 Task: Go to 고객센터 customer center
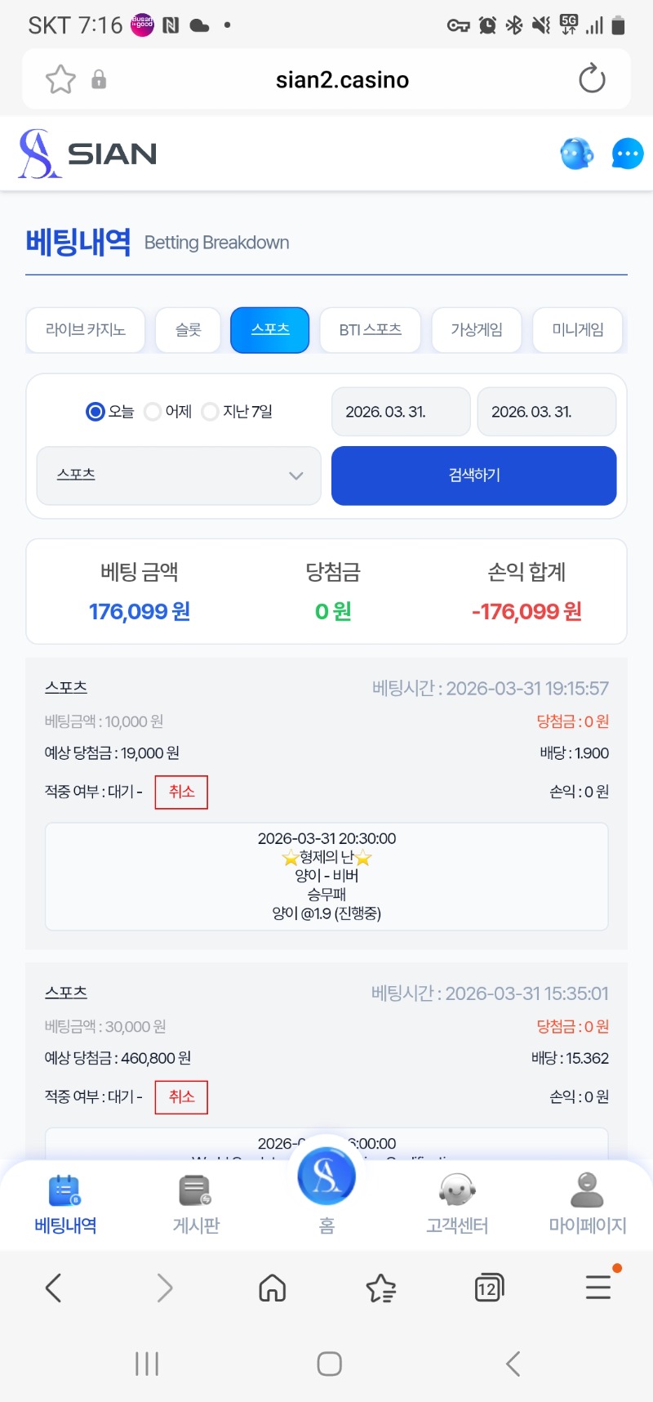(457, 1203)
